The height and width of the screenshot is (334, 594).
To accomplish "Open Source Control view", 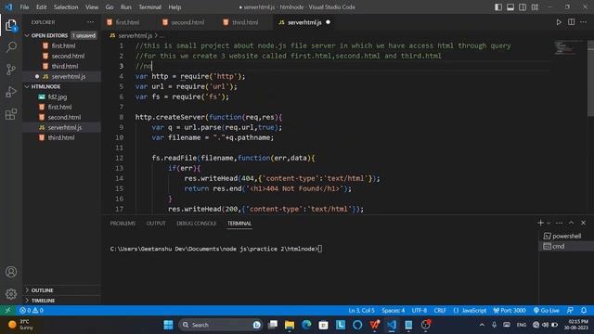I will pos(11,70).
